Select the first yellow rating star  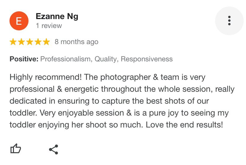tap(13, 42)
